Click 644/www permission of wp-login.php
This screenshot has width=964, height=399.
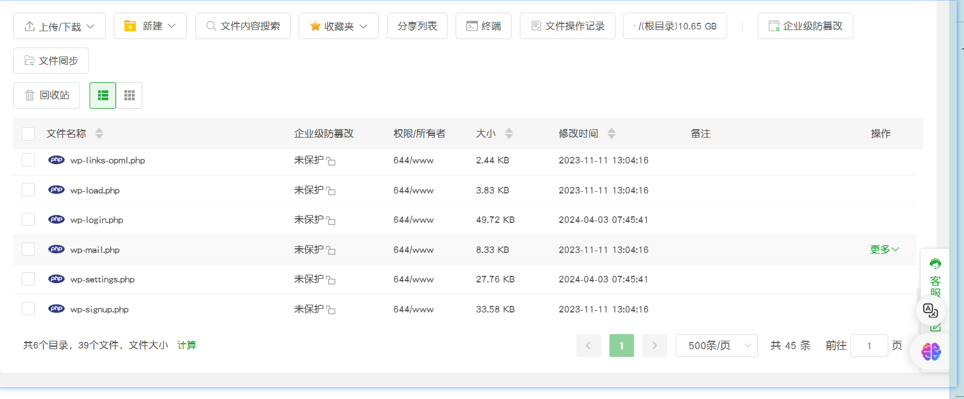(x=413, y=220)
